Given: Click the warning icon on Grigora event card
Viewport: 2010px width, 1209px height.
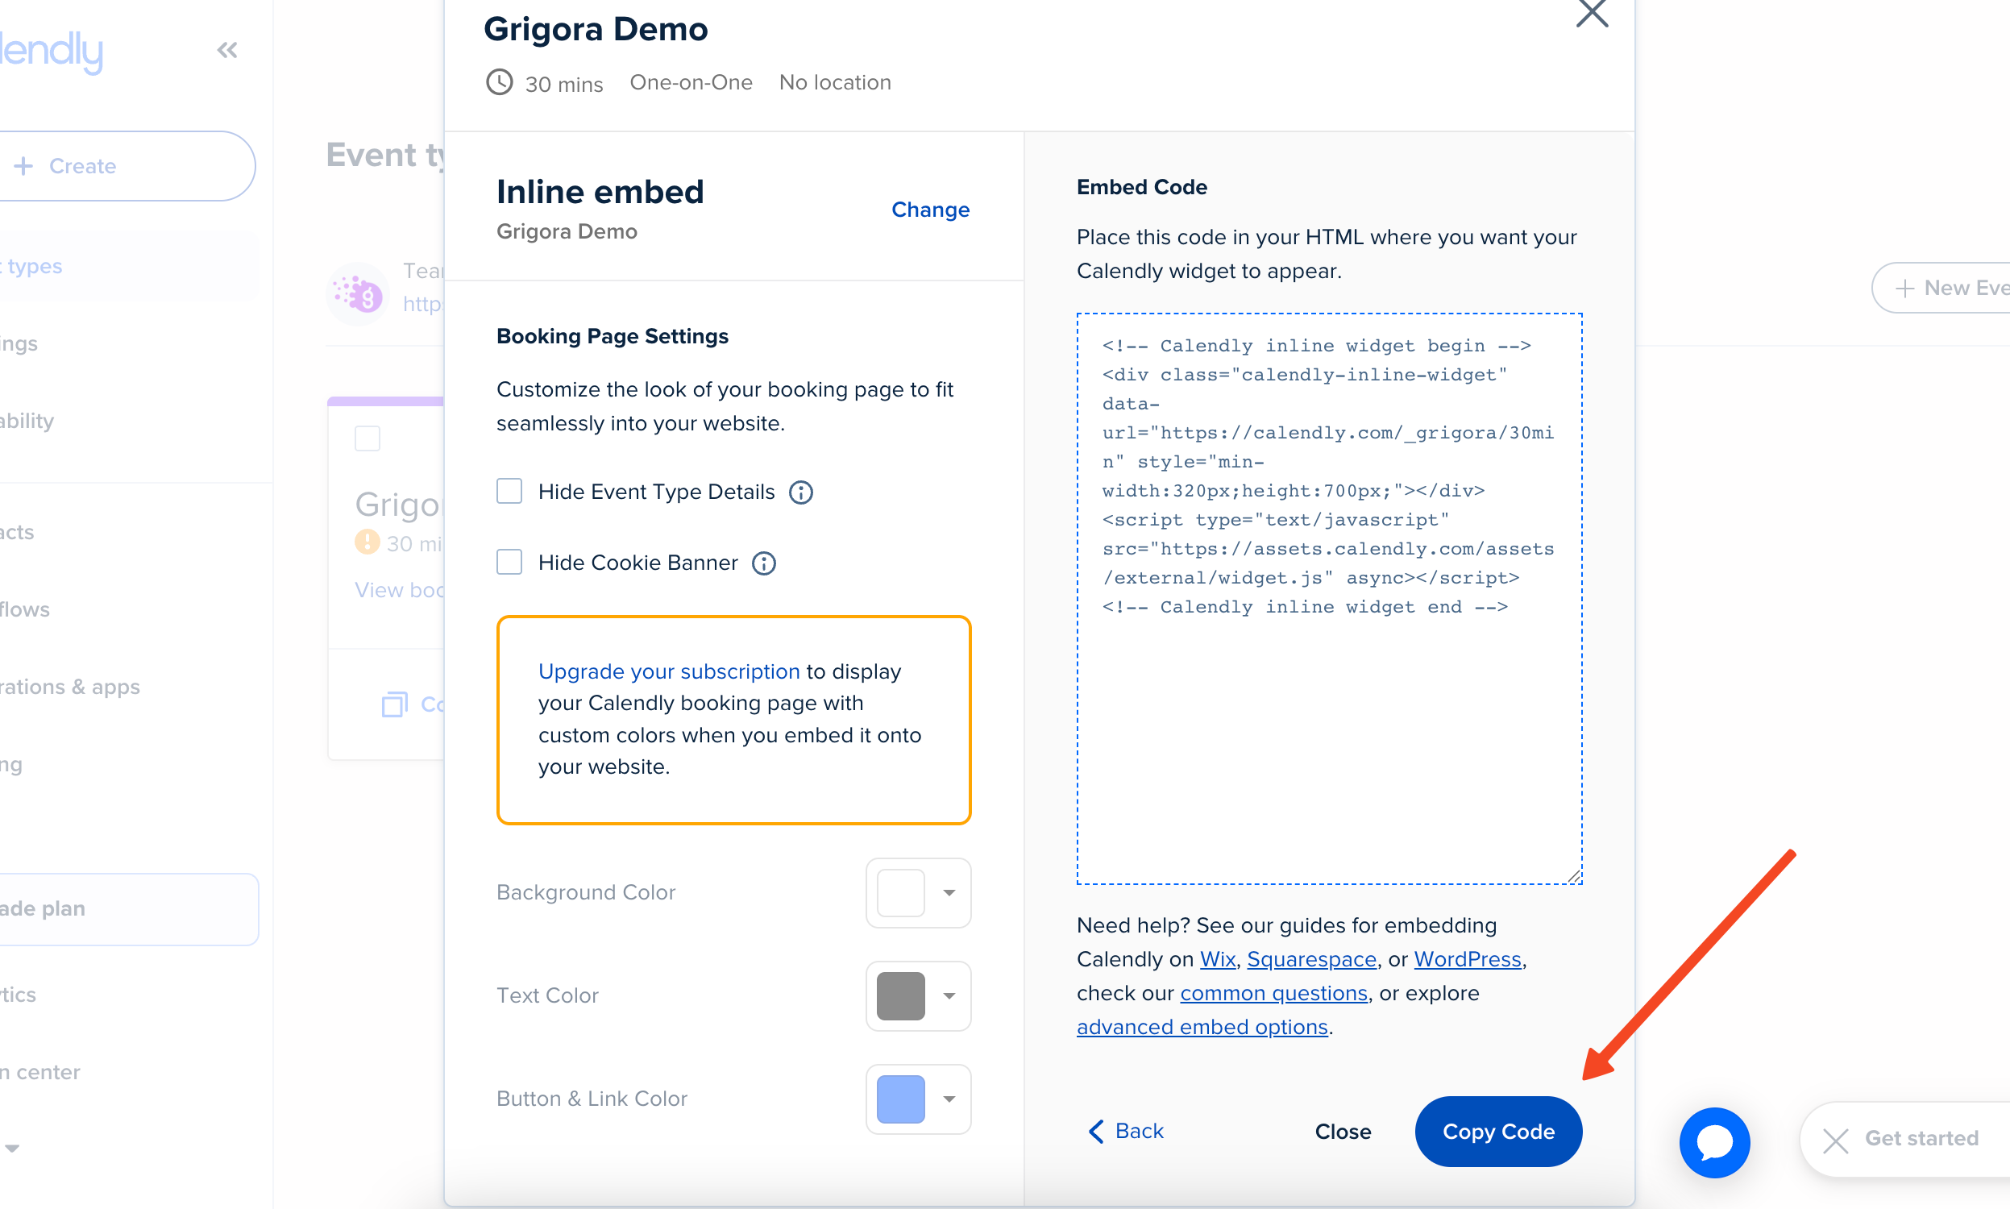Looking at the screenshot, I should coord(368,542).
